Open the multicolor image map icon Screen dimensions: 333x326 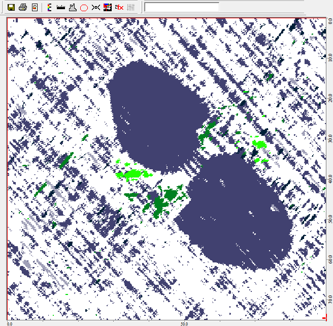click(x=107, y=7)
